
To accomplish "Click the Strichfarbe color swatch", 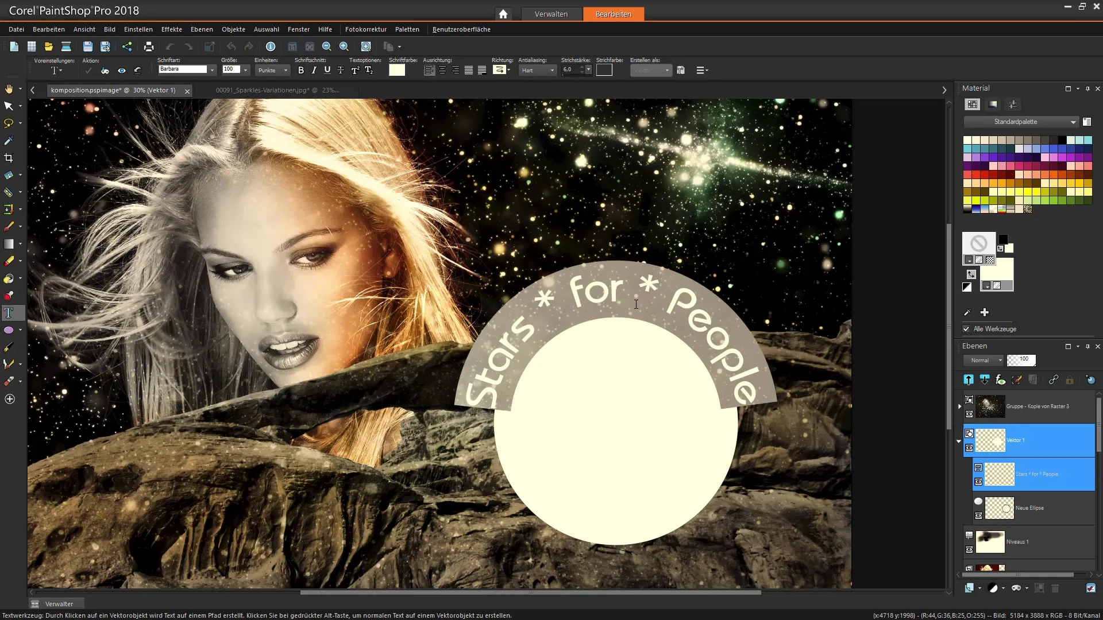I will point(604,70).
